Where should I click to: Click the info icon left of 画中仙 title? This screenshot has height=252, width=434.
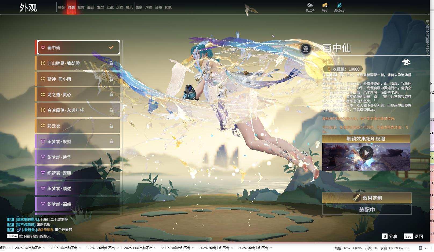(317, 49)
